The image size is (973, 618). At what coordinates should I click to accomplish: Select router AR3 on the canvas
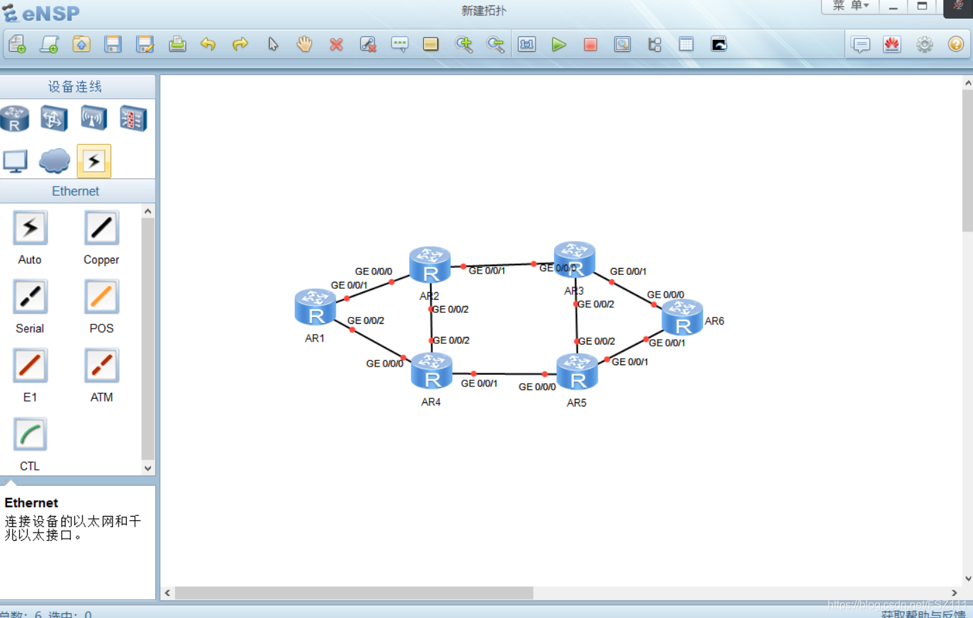[x=575, y=260]
